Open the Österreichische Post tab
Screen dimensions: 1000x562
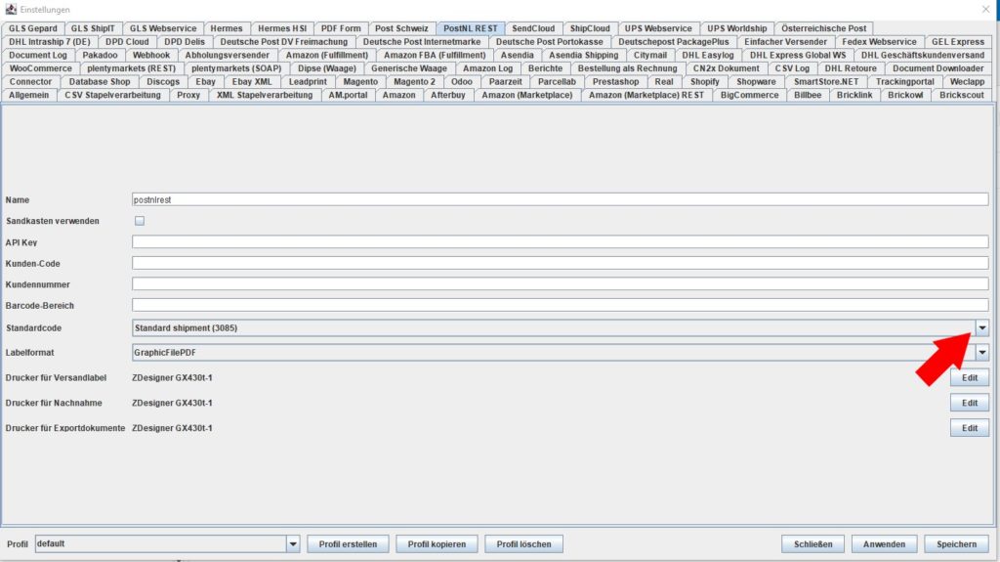(x=823, y=28)
